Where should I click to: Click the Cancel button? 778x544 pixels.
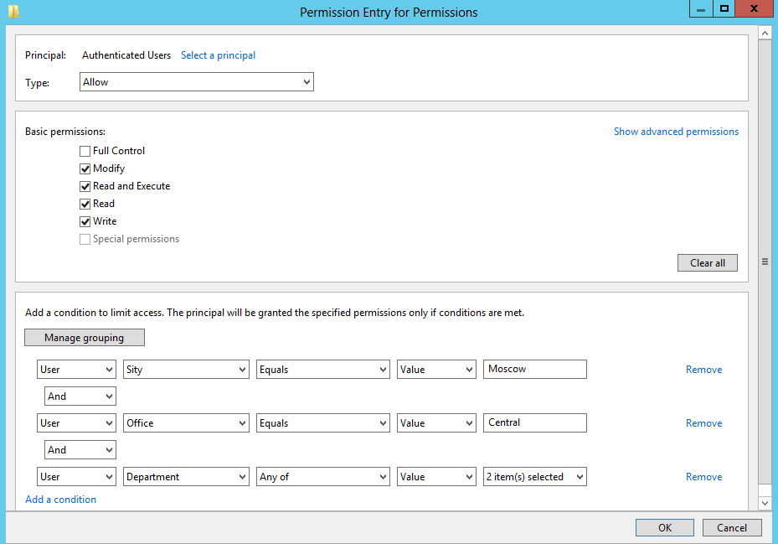(x=732, y=527)
